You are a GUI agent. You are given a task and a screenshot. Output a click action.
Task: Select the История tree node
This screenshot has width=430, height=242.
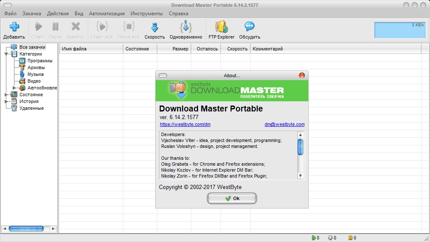pyautogui.click(x=29, y=101)
